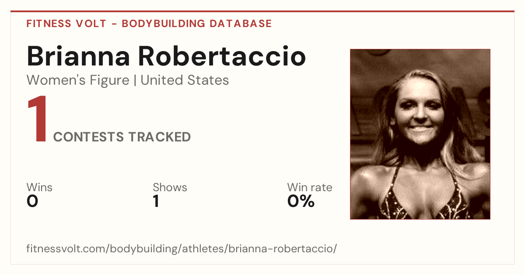Click the Wins value 0
The width and height of the screenshot is (525, 275).
tap(32, 201)
